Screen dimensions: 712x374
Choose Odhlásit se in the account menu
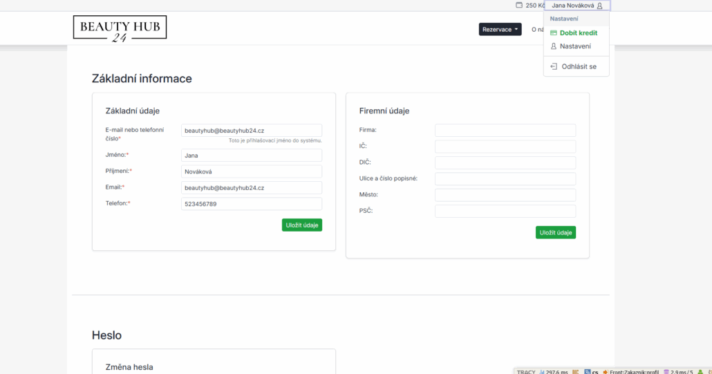pos(579,66)
